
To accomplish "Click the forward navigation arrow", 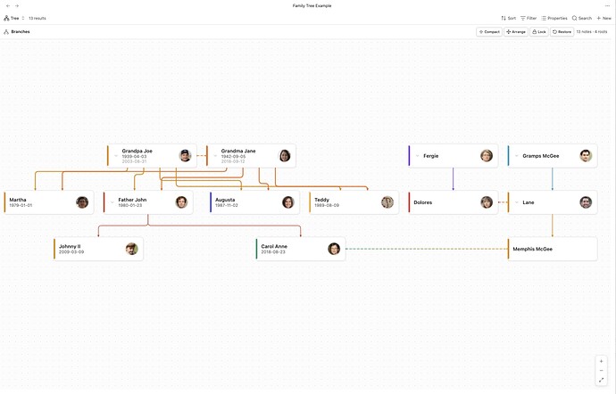I will tap(17, 5).
